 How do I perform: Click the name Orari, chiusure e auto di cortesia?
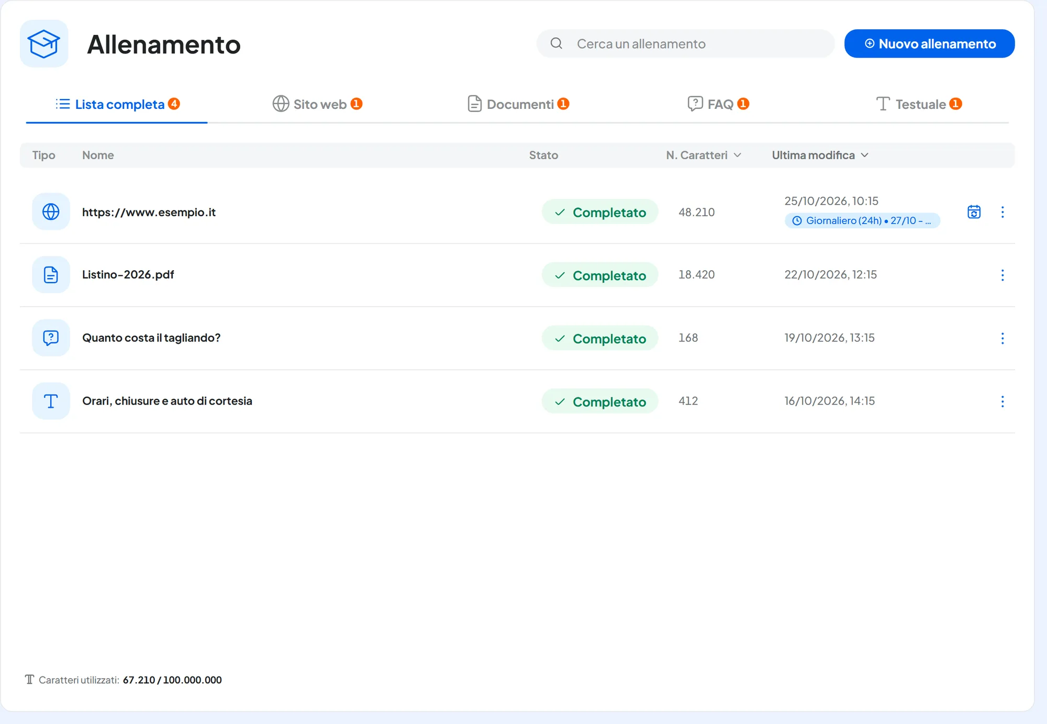(167, 401)
